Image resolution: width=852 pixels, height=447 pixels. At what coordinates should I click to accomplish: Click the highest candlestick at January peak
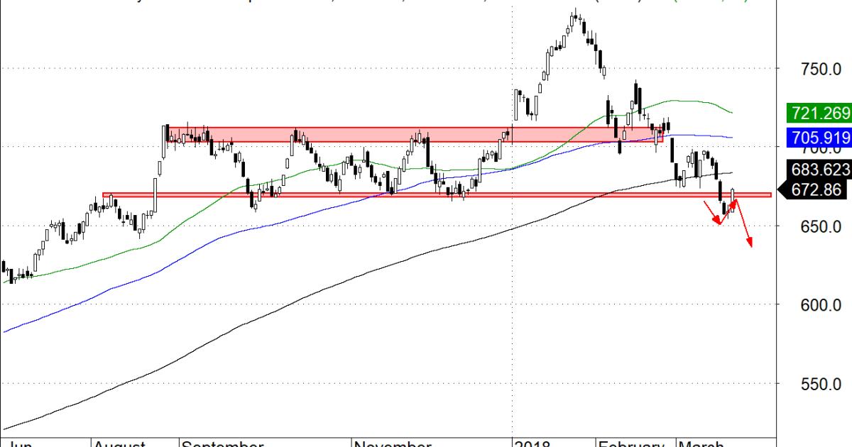point(577,19)
